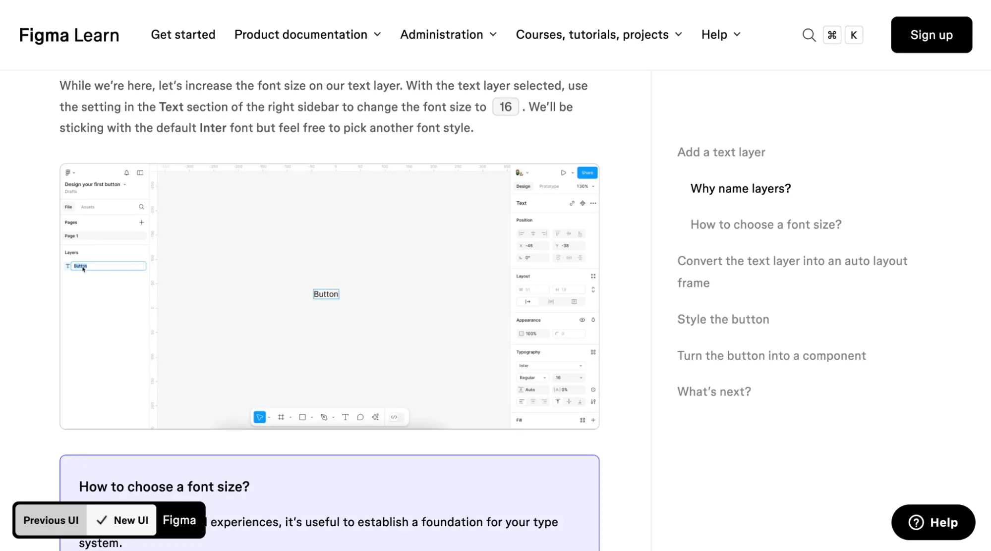
Task: Click the fill styles icon beside Fill plus
Action: click(x=583, y=420)
